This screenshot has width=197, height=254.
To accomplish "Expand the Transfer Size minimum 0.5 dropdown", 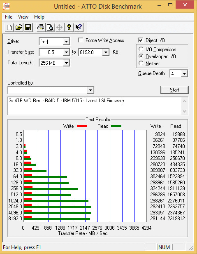I will [66, 52].
